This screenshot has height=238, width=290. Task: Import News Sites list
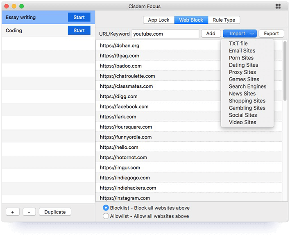[242, 93]
